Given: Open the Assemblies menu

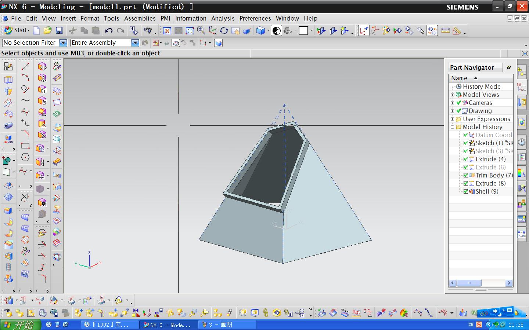Looking at the screenshot, I should point(140,18).
